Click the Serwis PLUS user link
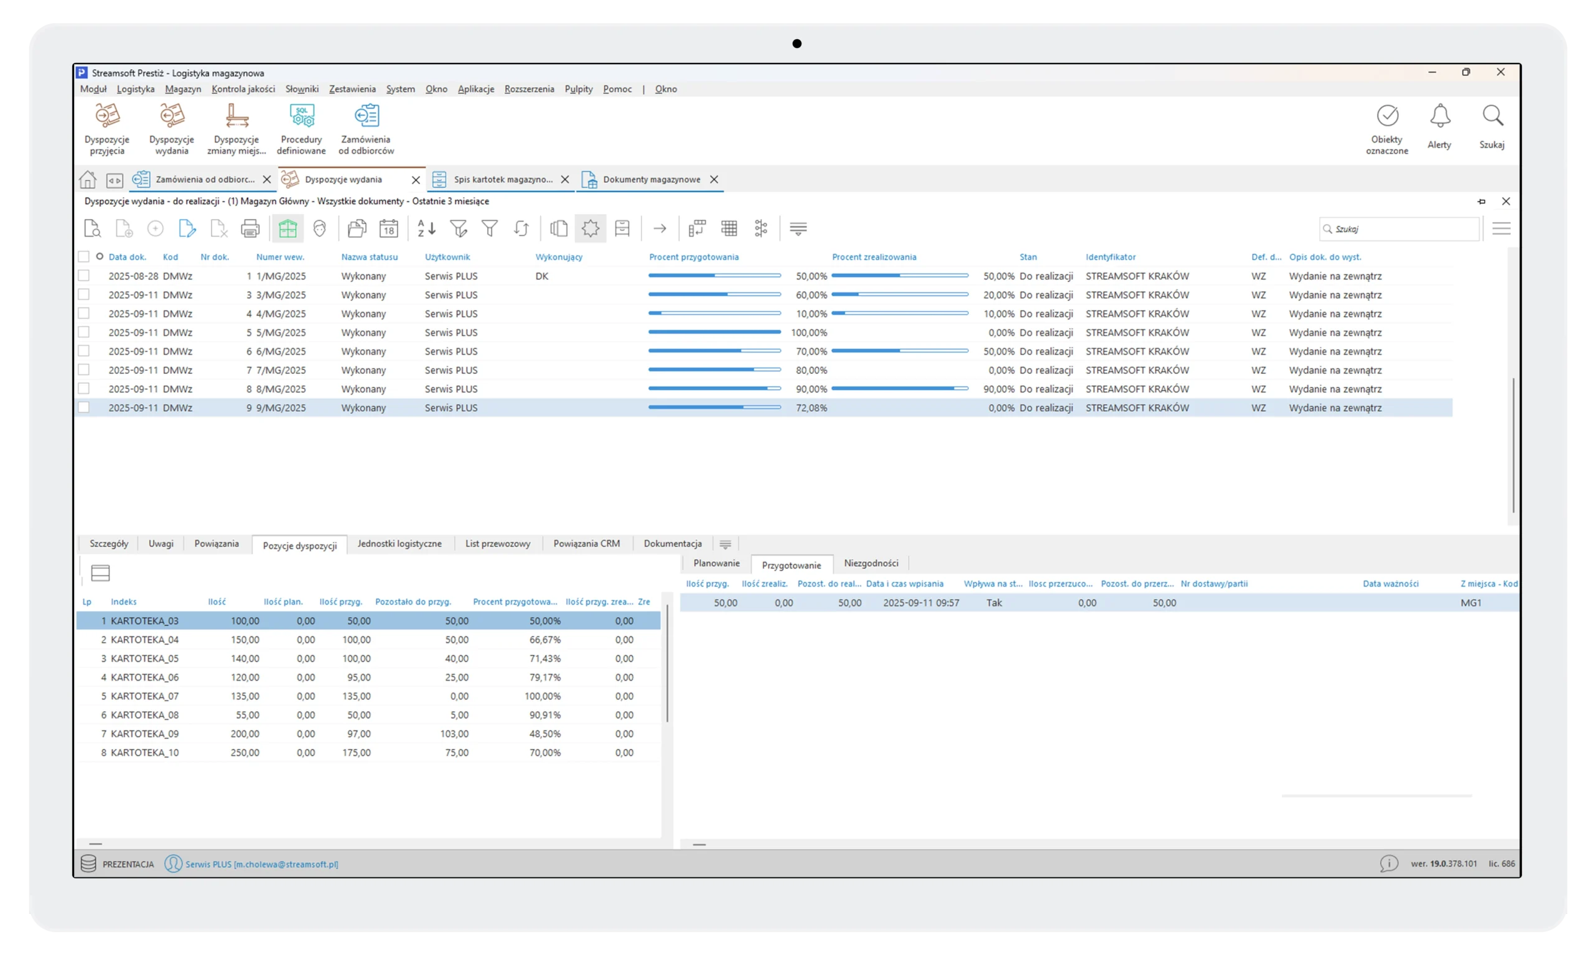Viewport: 1593px width, 955px height. [x=261, y=864]
